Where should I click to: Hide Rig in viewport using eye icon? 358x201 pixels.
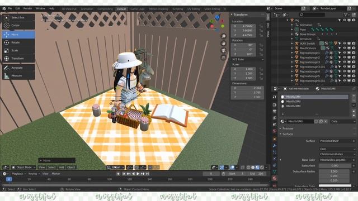[x=345, y=20]
